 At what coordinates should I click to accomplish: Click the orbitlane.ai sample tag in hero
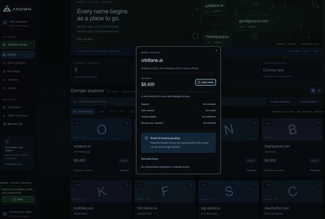[x=214, y=8]
